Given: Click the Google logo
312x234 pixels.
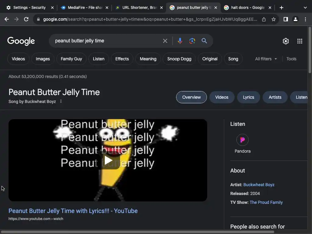Looking at the screenshot, I should pyautogui.click(x=21, y=41).
